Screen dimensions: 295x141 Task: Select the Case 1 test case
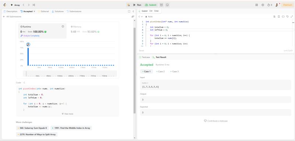click(146, 72)
